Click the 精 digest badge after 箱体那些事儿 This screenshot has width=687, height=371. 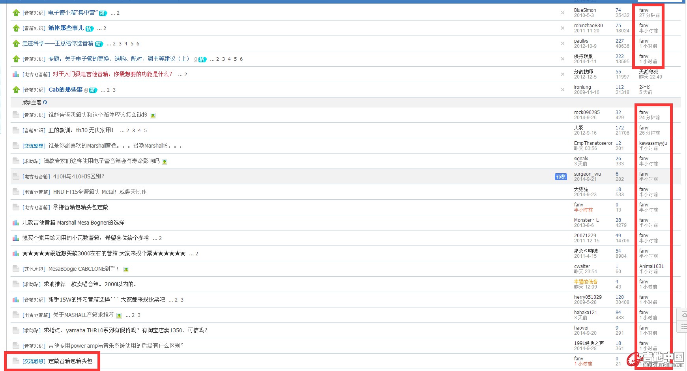coord(90,28)
